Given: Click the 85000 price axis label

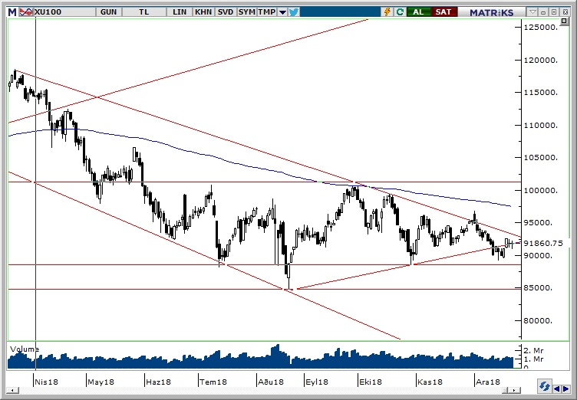Looking at the screenshot, I should pos(539,288).
